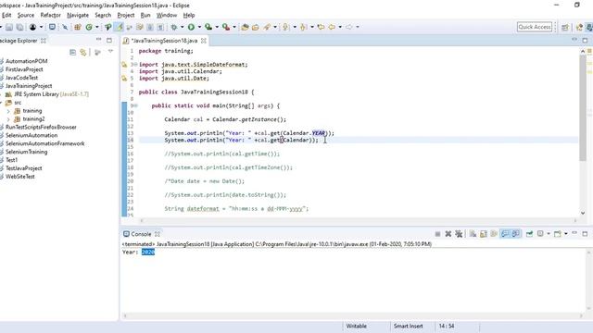Screen dimensions: 593x333
Task: Click the Display Selected Console icon
Action: tap(540, 234)
